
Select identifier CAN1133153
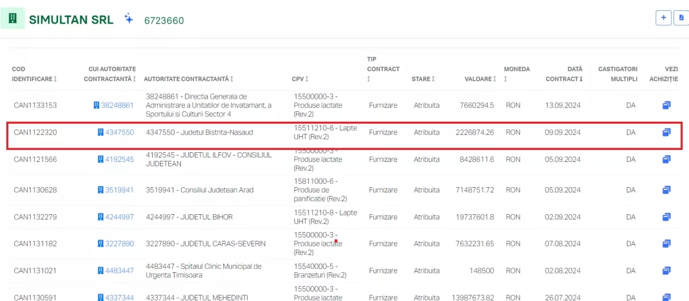pos(36,105)
